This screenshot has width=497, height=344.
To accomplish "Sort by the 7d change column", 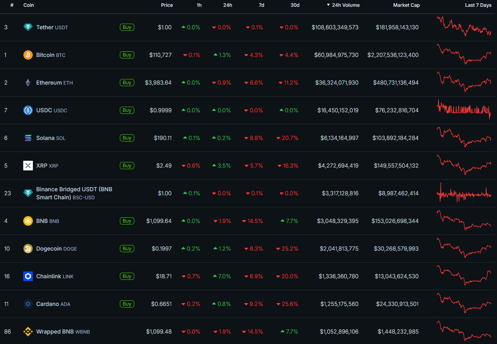I will pos(262,5).
